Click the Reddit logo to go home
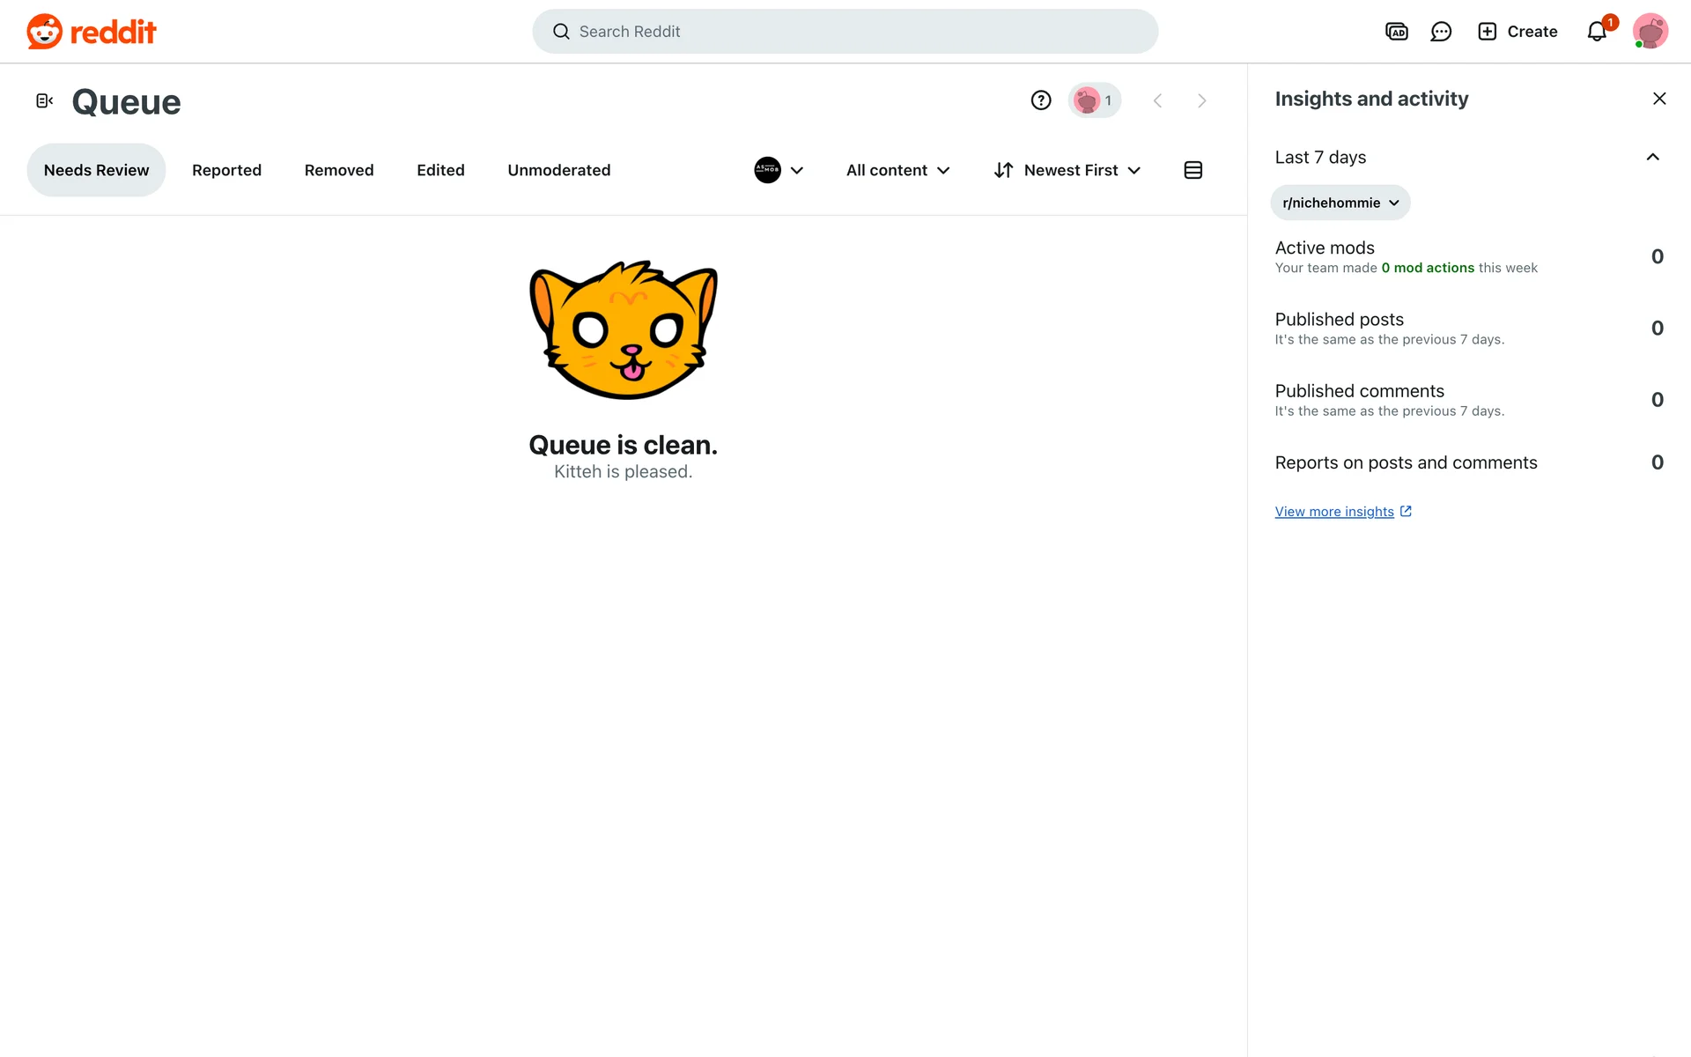Viewport: 1691px width, 1057px height. pos(92,32)
